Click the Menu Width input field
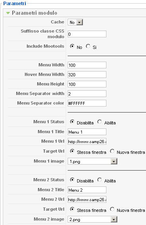 click(87, 65)
